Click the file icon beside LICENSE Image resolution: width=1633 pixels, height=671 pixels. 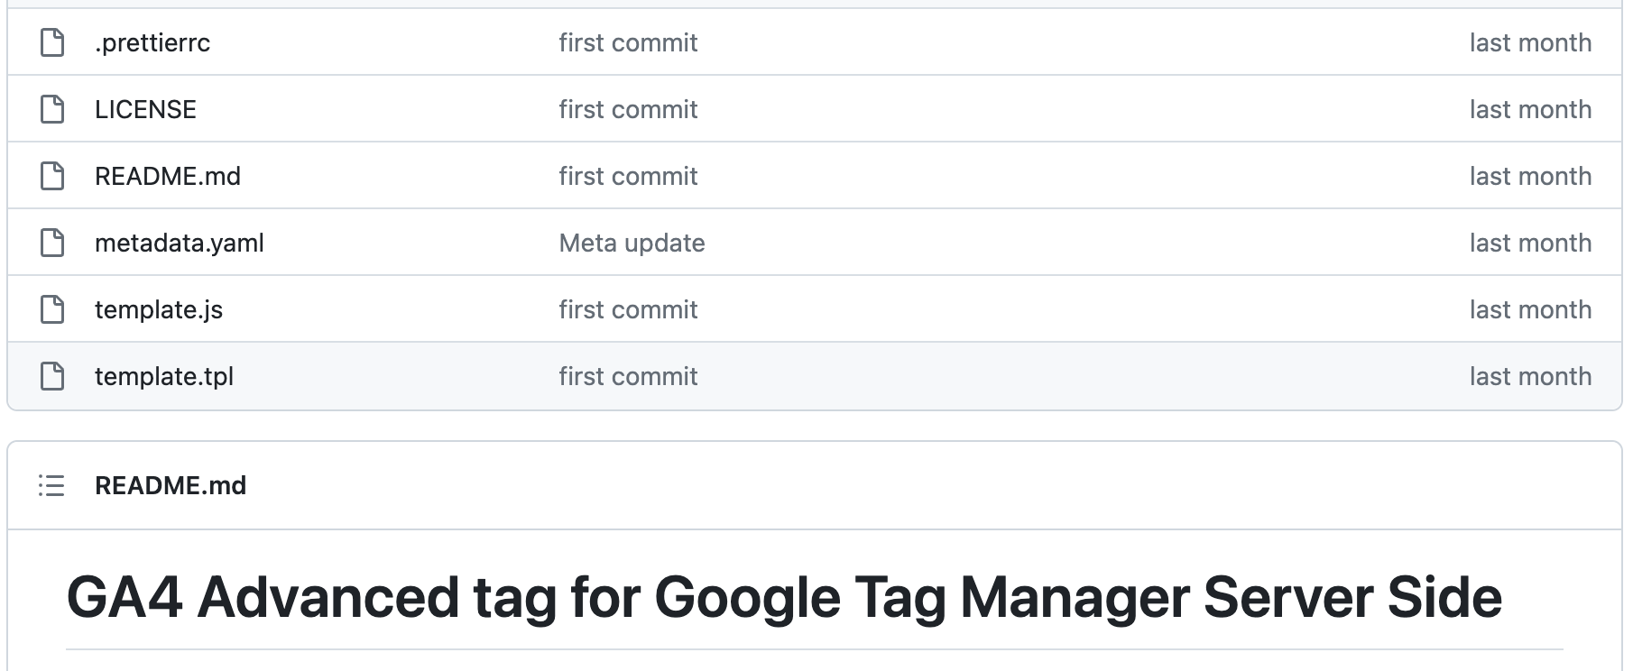52,109
